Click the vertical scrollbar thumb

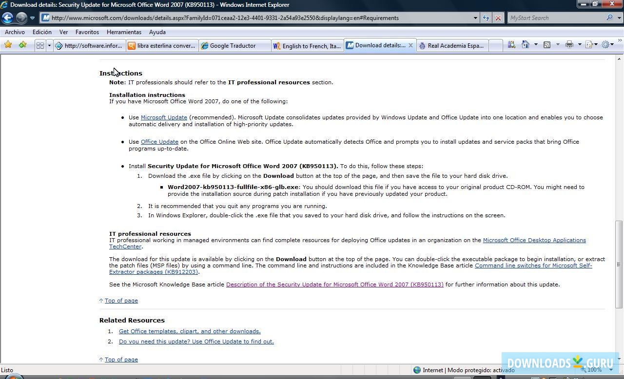coord(619,265)
